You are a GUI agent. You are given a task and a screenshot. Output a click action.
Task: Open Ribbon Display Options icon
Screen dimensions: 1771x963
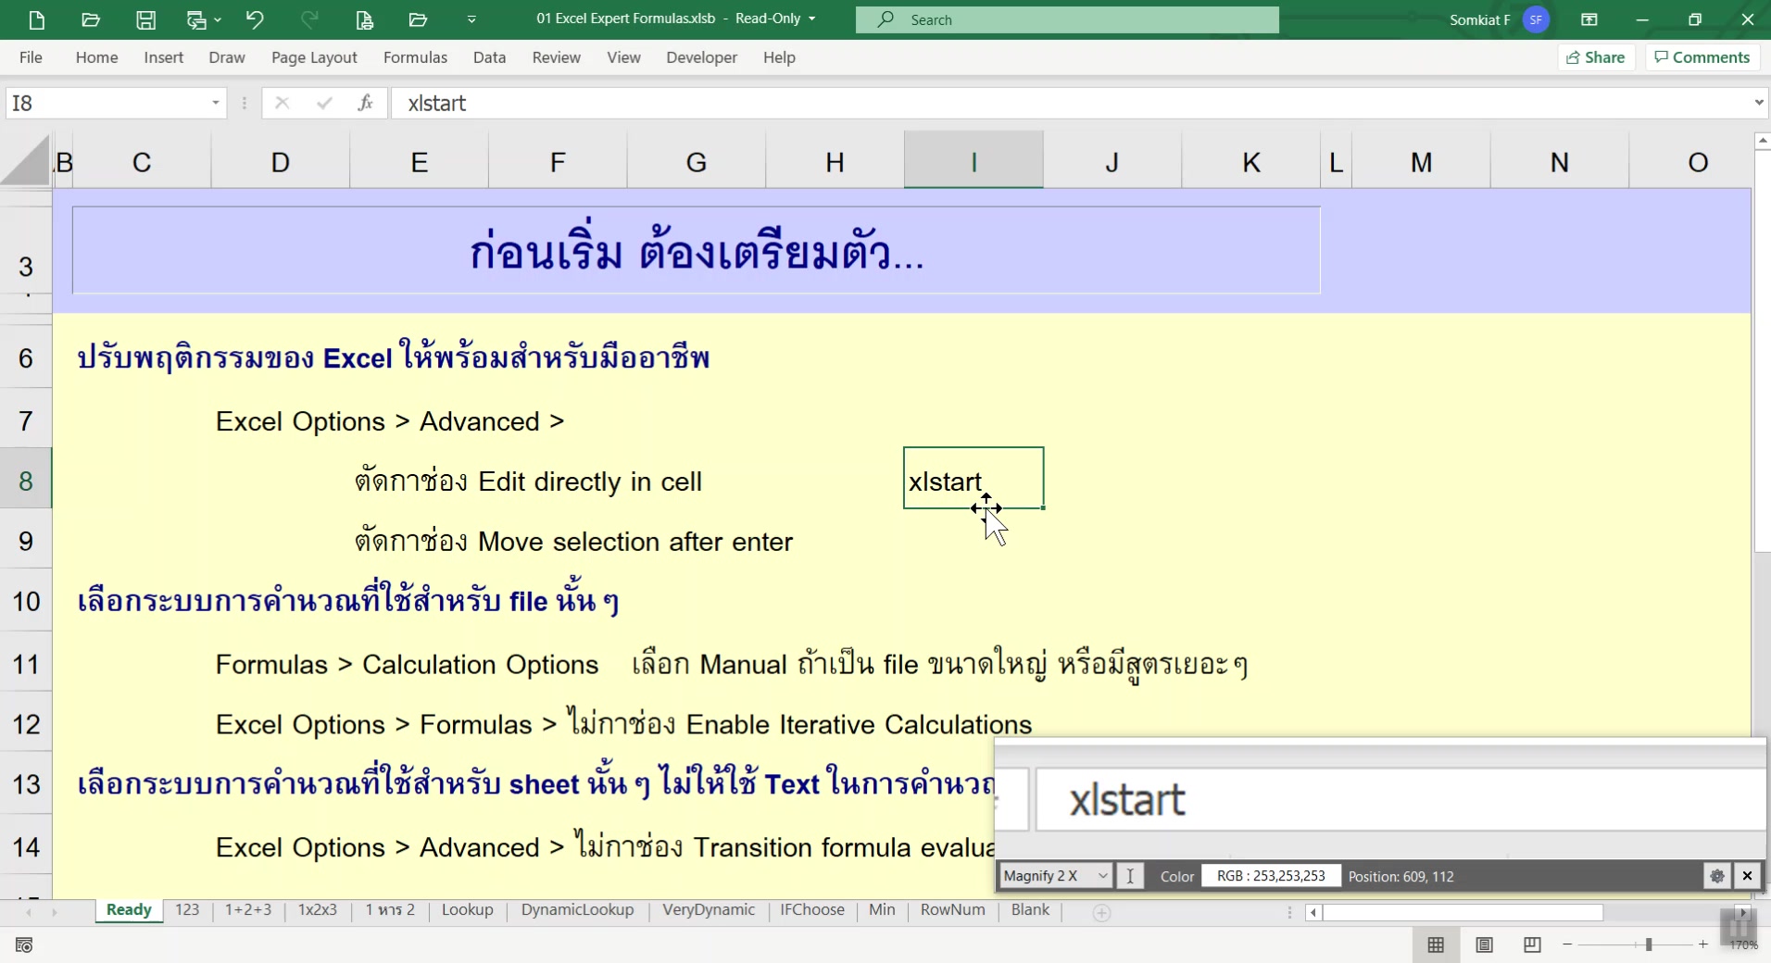click(x=1589, y=19)
